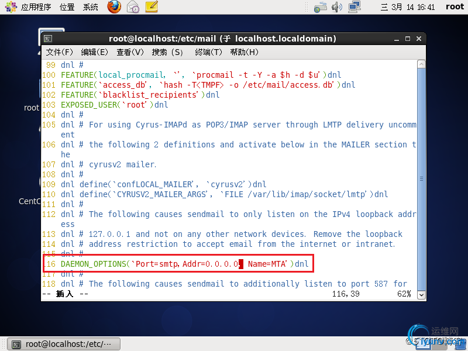Click line 100 FEATURE local_procmail text

(201, 75)
